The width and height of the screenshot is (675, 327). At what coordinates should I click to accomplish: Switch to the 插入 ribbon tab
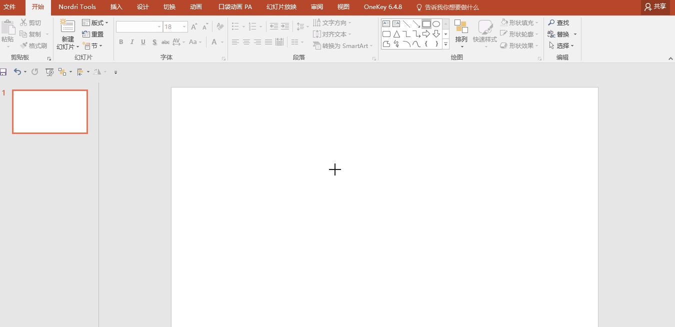click(116, 7)
